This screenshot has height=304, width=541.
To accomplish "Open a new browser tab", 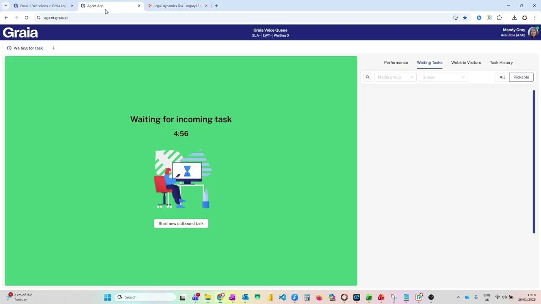I will pos(216,6).
